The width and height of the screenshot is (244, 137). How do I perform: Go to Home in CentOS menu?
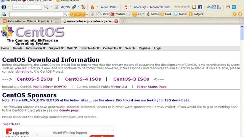point(5,48)
